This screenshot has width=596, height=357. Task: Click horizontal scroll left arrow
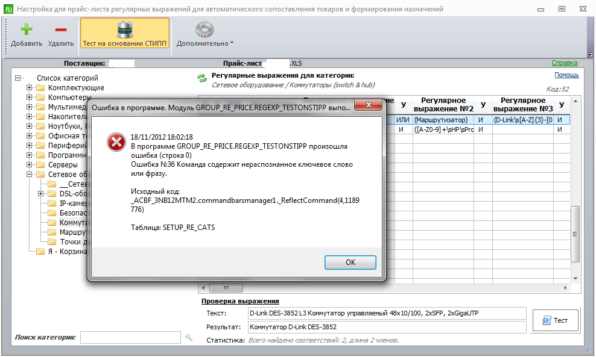[203, 288]
